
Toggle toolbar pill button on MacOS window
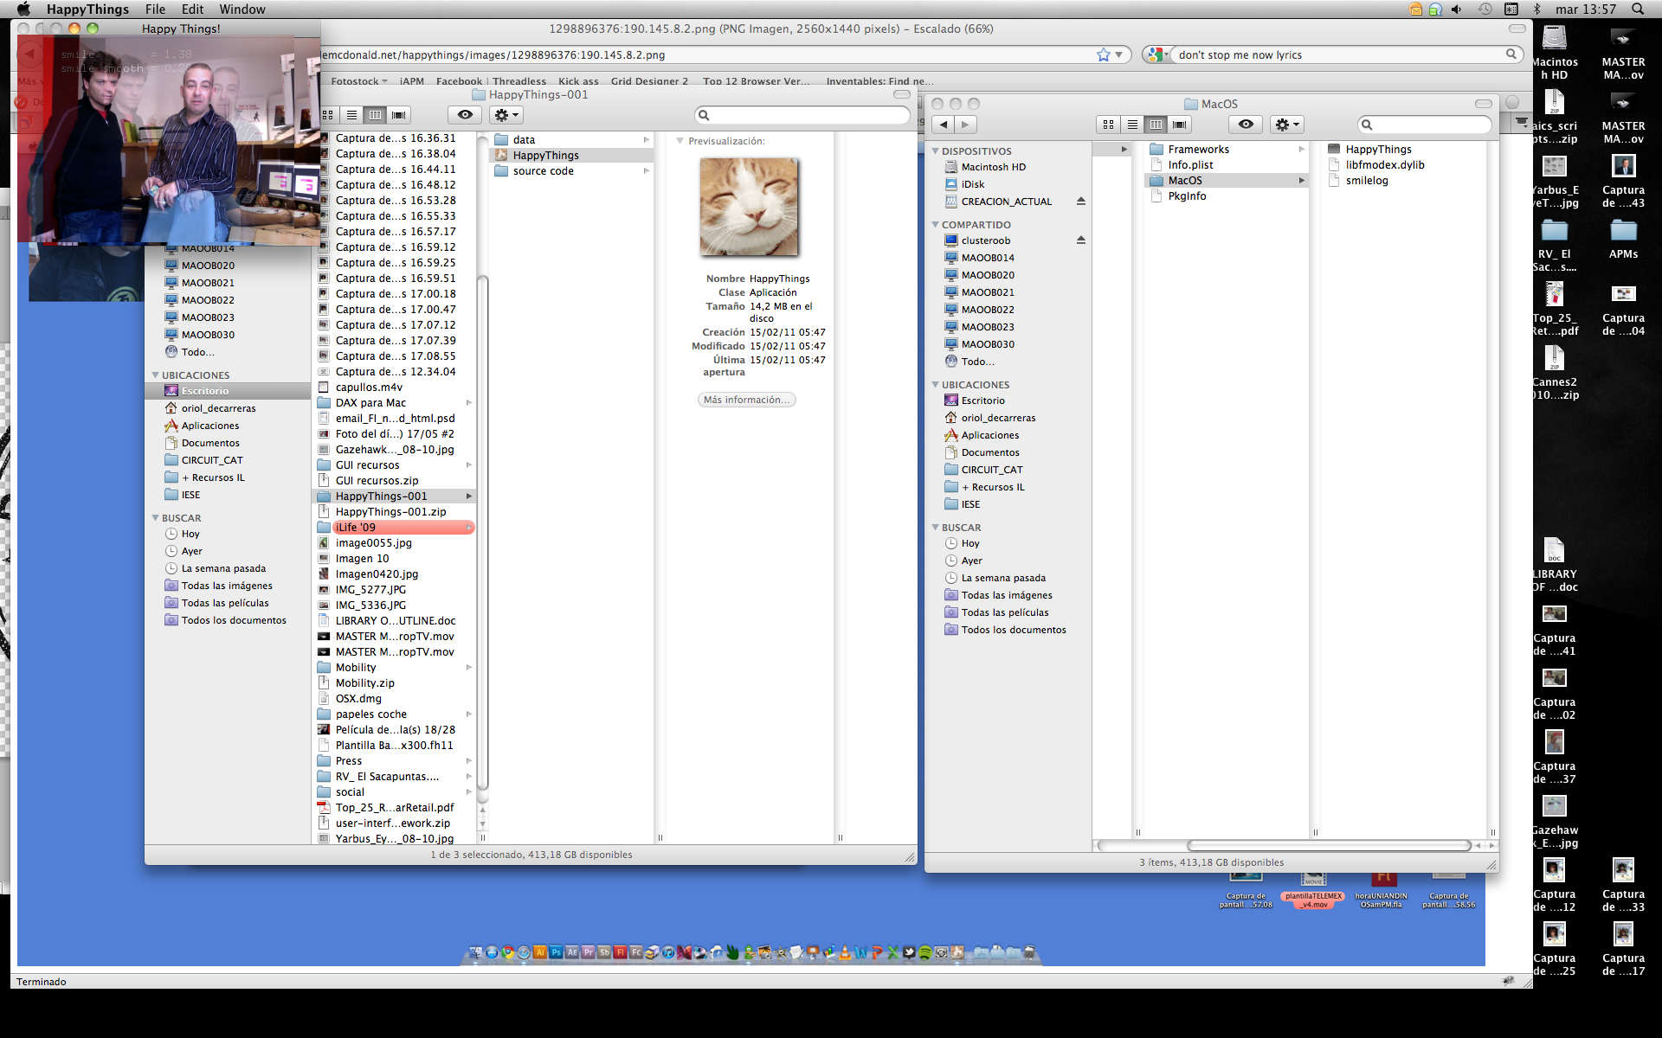[x=1484, y=104]
